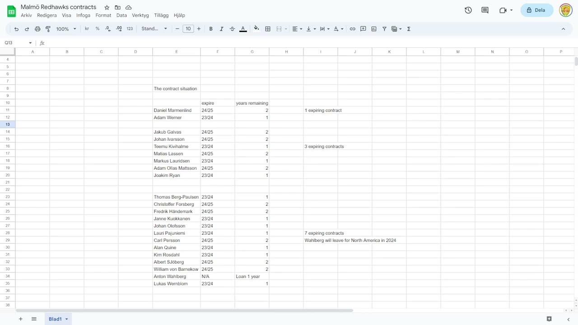Insert a comment
The image size is (578, 325).
point(363,29)
